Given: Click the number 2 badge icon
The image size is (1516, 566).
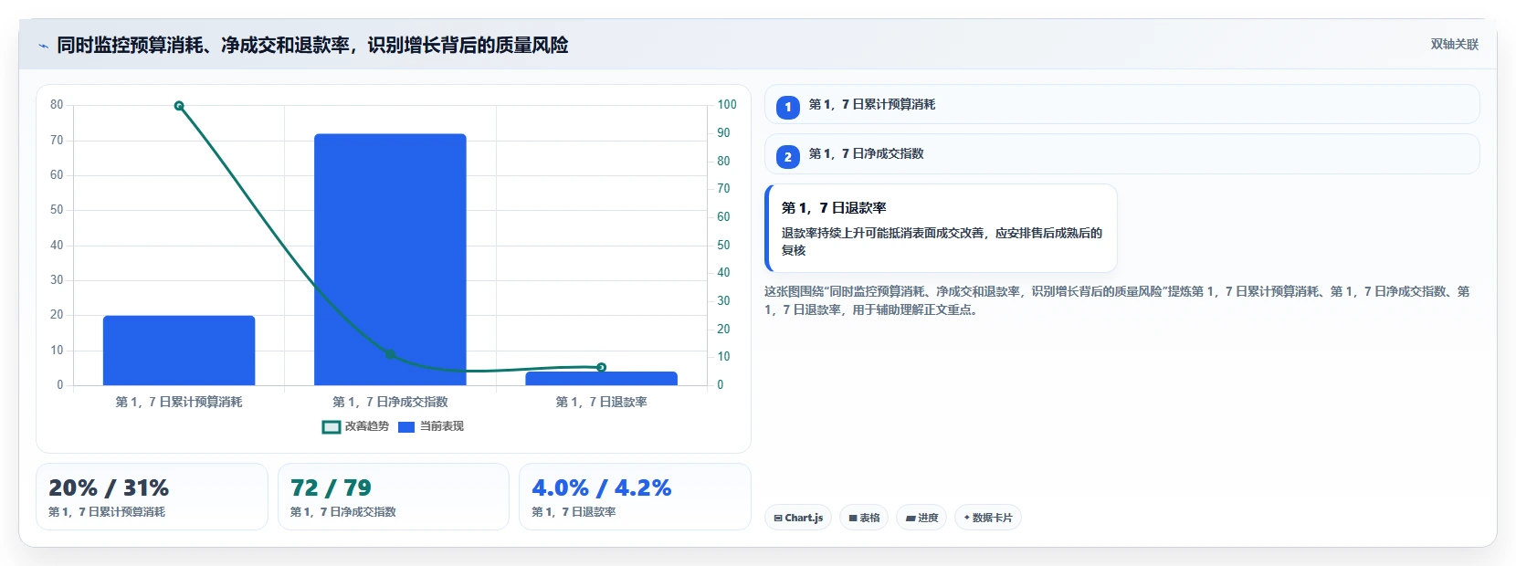Looking at the screenshot, I should pyautogui.click(x=788, y=157).
